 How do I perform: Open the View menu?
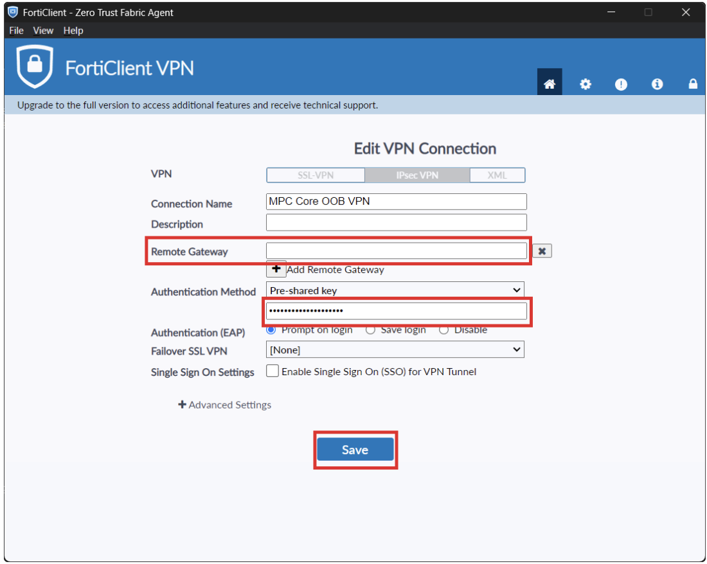[43, 31]
